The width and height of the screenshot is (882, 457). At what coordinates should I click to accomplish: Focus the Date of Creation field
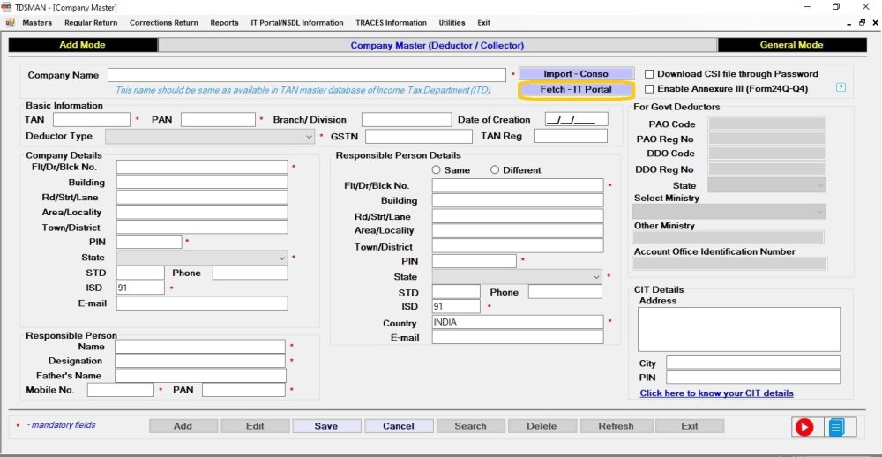pyautogui.click(x=577, y=119)
